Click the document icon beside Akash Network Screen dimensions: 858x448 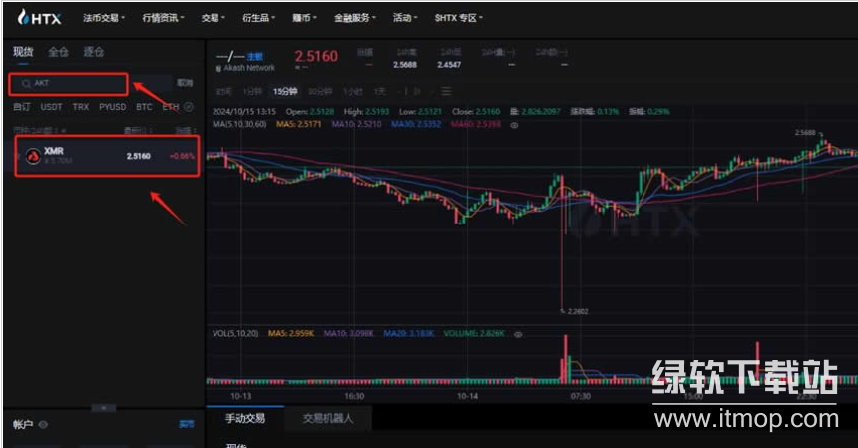click(218, 69)
